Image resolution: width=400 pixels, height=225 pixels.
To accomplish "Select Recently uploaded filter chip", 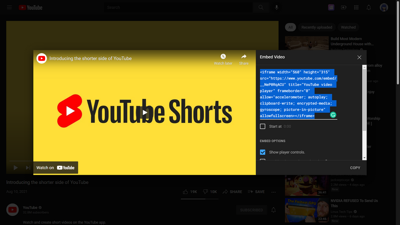I will pyautogui.click(x=316, y=27).
